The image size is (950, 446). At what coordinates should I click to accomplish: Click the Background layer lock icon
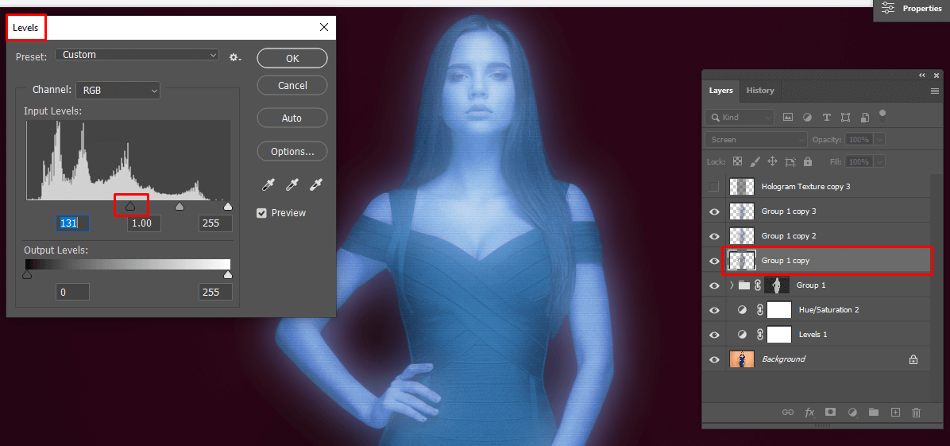[x=913, y=359]
